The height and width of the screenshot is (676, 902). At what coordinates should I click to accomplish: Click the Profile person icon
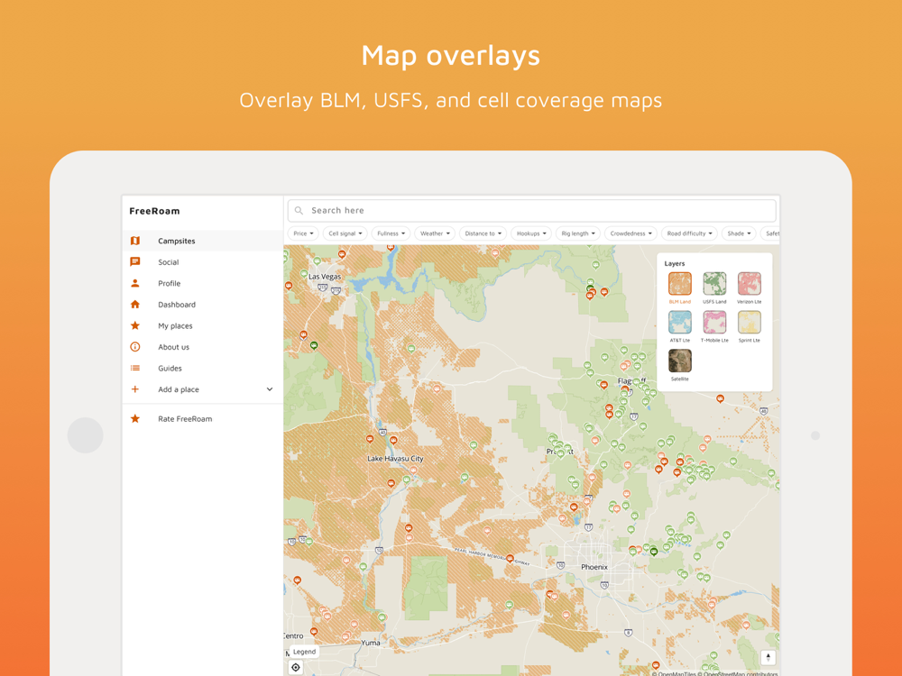coord(135,283)
